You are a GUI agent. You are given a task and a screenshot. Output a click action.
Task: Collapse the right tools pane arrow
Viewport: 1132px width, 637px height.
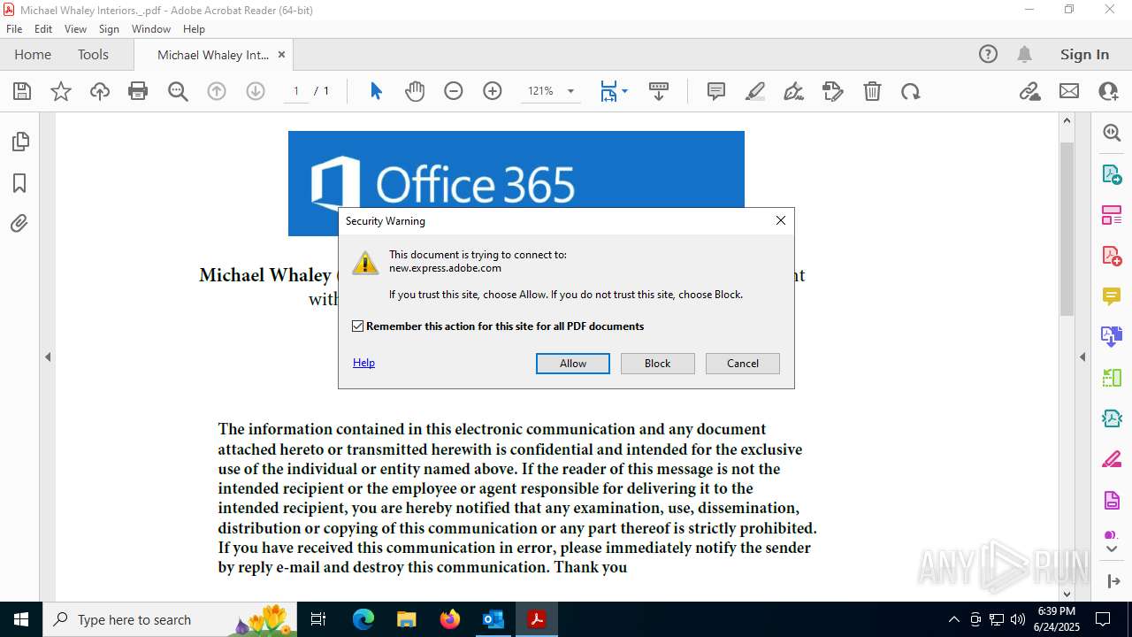[x=1082, y=357]
